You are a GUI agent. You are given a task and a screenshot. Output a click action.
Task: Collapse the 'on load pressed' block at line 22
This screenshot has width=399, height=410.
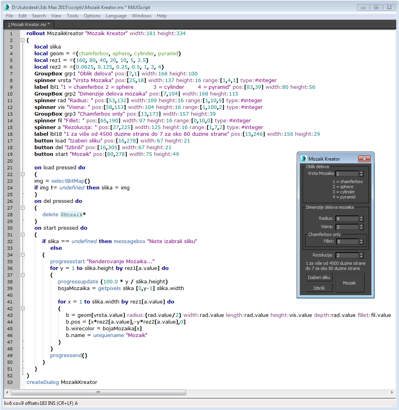(x=23, y=174)
